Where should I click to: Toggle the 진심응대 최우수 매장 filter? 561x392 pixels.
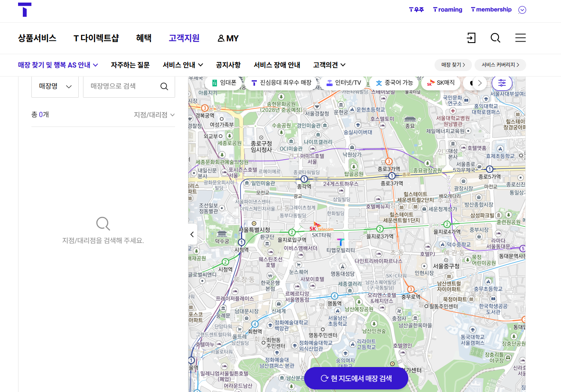(x=281, y=83)
